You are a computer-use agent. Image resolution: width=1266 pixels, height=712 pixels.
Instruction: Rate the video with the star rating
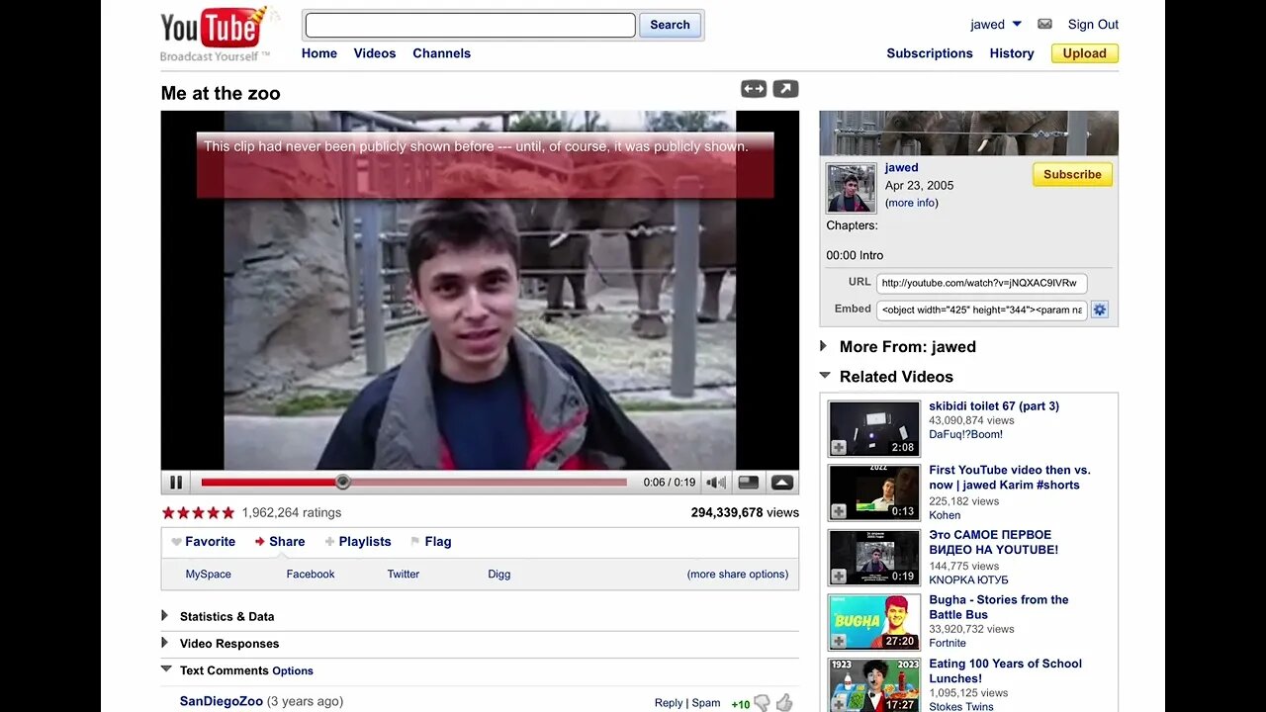(x=198, y=512)
